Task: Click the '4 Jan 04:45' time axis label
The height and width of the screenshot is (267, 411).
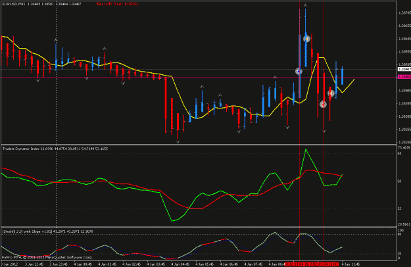Action: point(180,264)
